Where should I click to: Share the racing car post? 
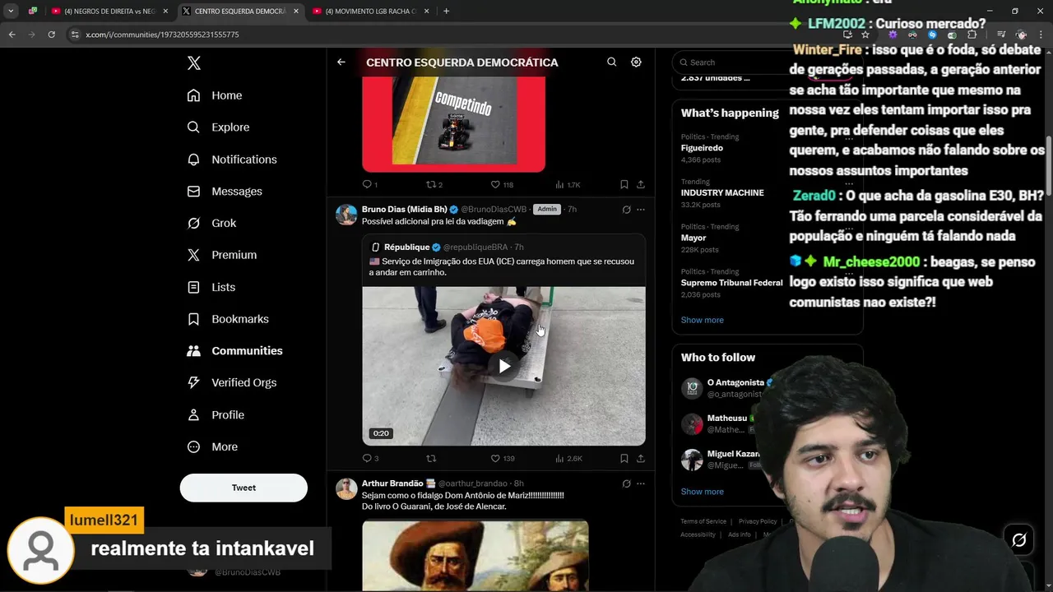click(x=640, y=185)
